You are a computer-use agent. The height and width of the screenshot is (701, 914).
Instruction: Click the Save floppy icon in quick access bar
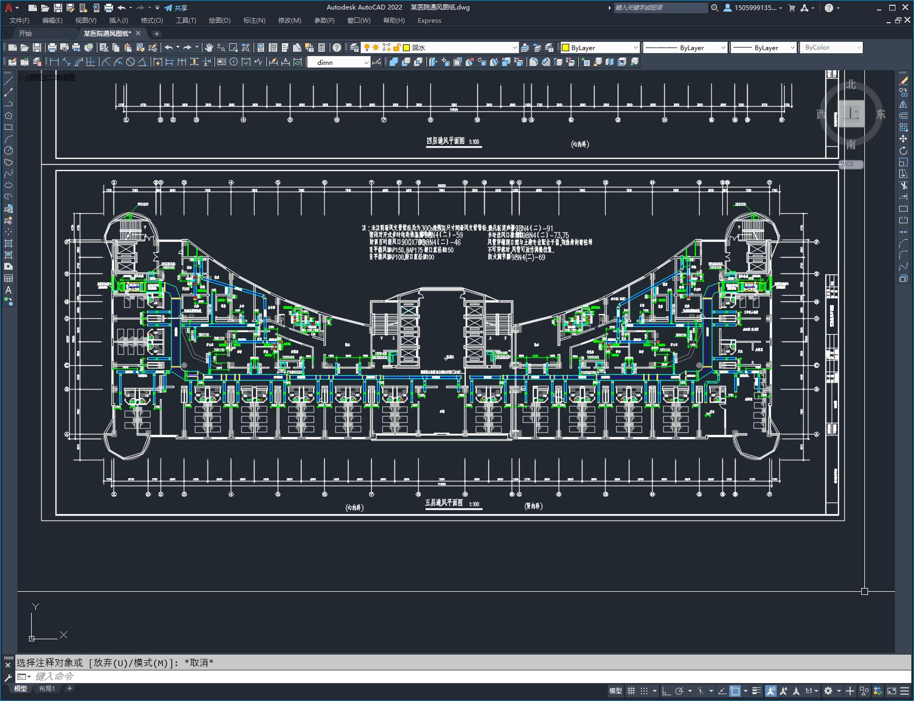tap(58, 7)
